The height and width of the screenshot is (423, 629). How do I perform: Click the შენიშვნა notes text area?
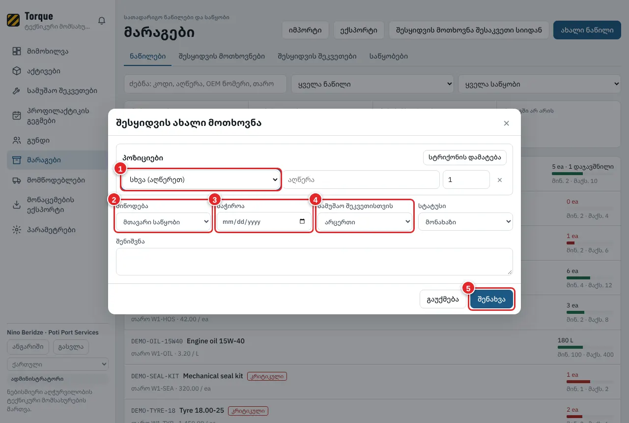(314, 262)
